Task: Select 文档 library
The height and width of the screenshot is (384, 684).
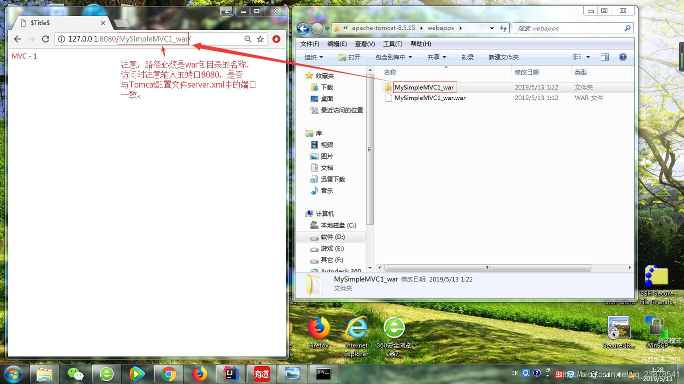Action: [x=321, y=167]
